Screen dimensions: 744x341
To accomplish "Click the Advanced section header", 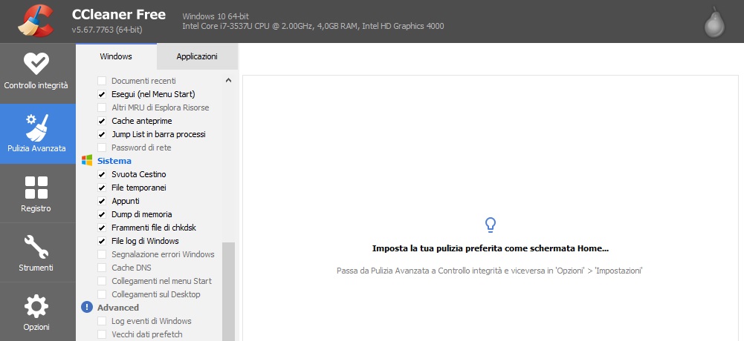I will [x=117, y=308].
